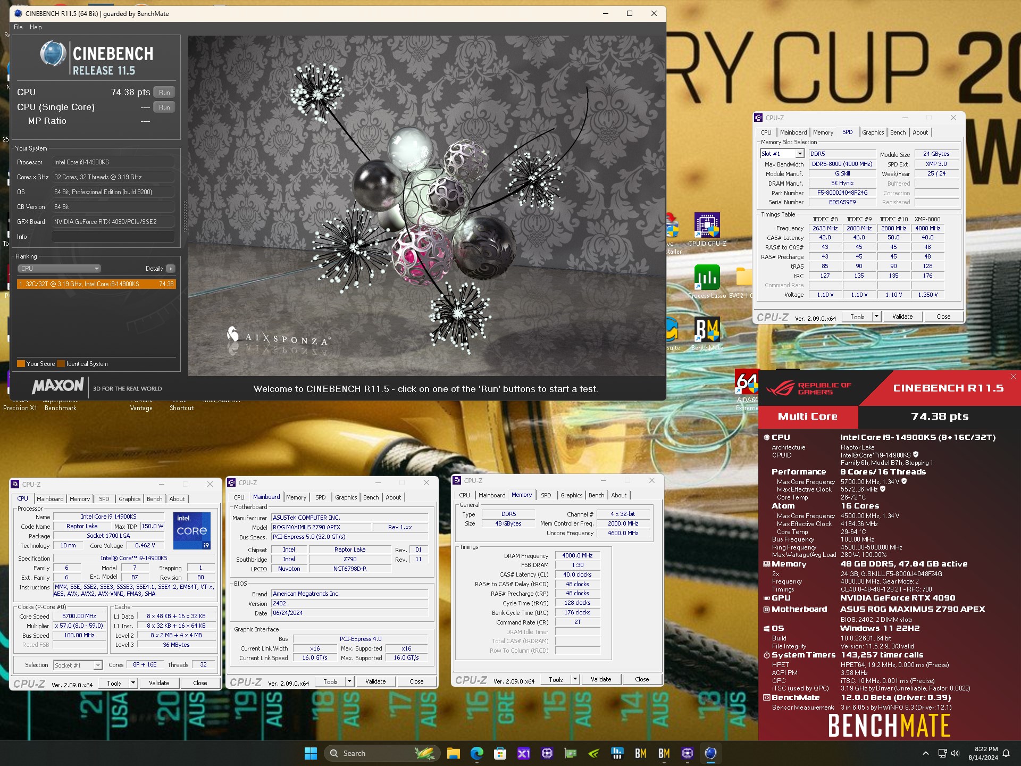Viewport: 1021px width, 766px height.
Task: Open the Cinebench Help menu
Action: click(x=36, y=27)
